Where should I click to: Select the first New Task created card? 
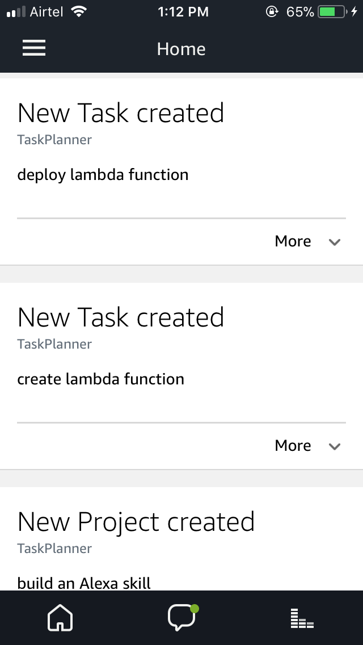click(x=120, y=113)
